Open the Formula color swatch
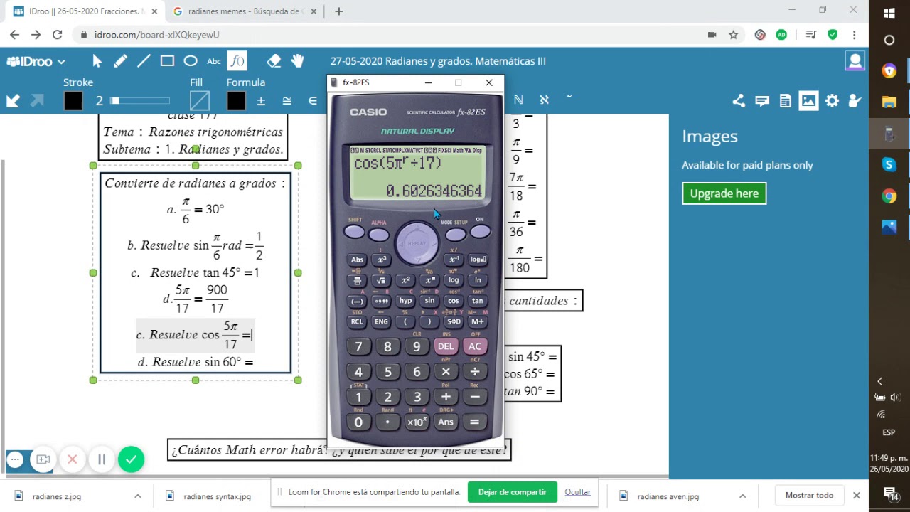The image size is (910, 512). coord(237,101)
